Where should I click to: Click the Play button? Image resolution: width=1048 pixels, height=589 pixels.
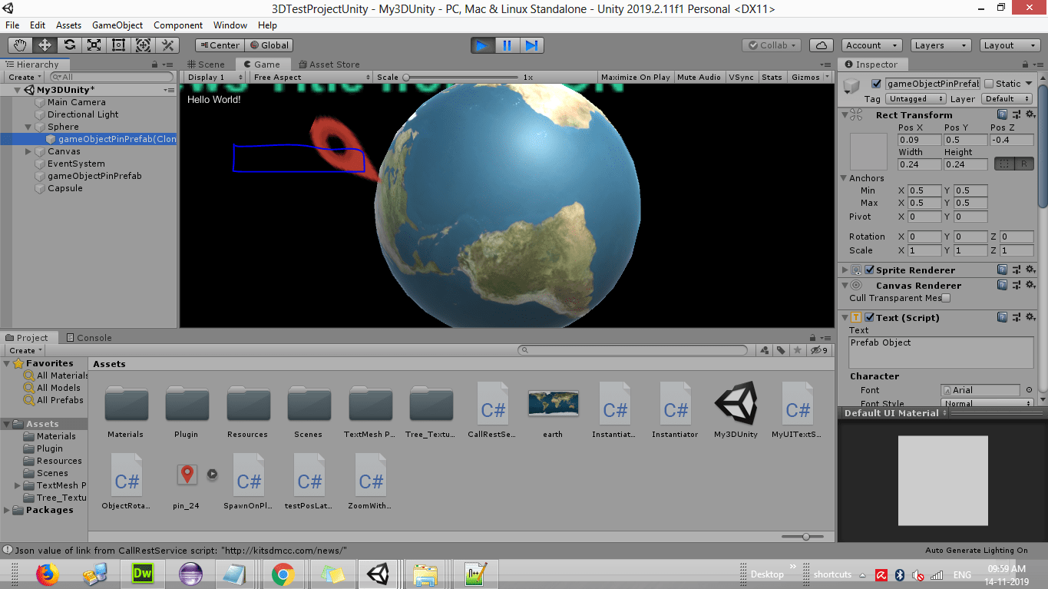click(482, 45)
